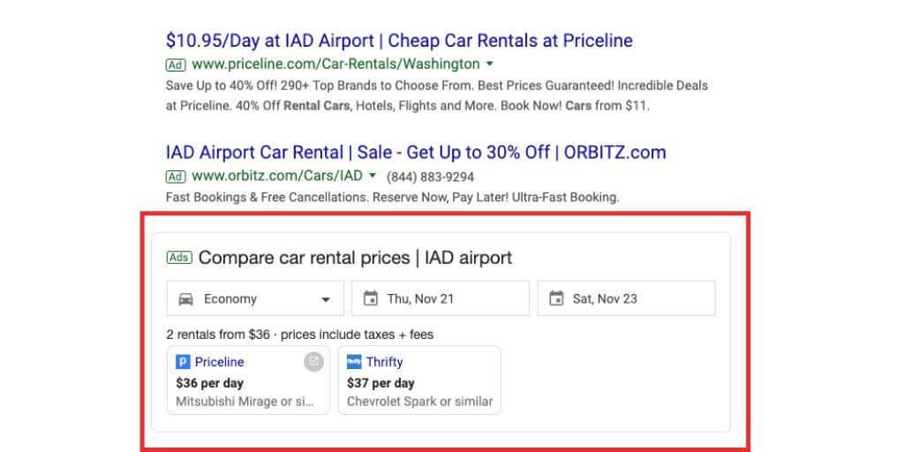Expand the arrow next to orbitz.com/Cars/IAD URL
This screenshot has width=904, height=452.
(x=373, y=176)
